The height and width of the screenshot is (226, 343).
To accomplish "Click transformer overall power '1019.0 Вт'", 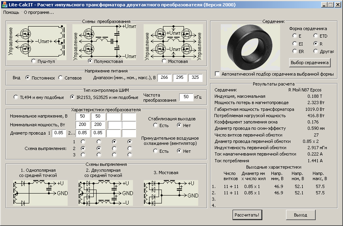I will click(315, 109).
